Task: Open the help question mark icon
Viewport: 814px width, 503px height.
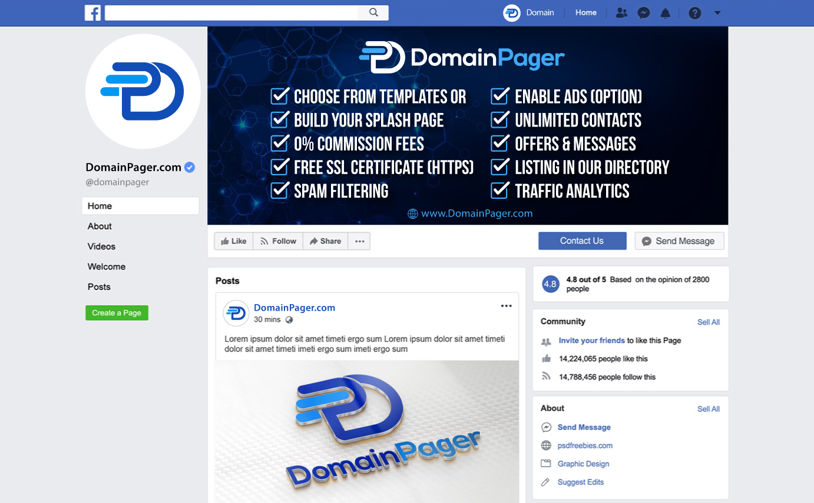Action: [695, 13]
